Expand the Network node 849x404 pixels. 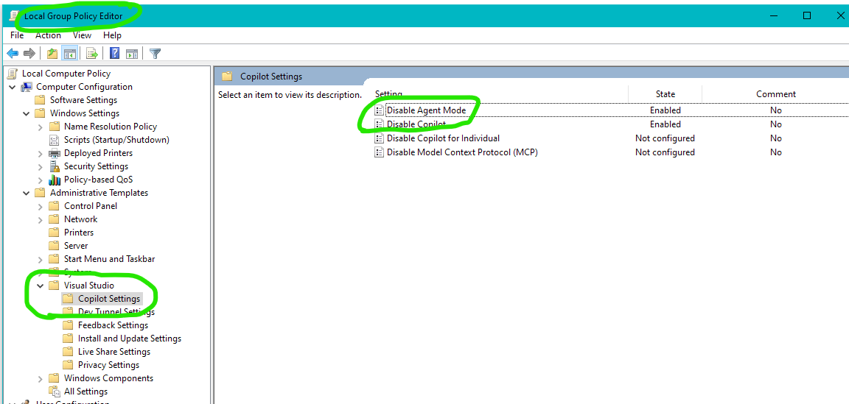tap(40, 219)
